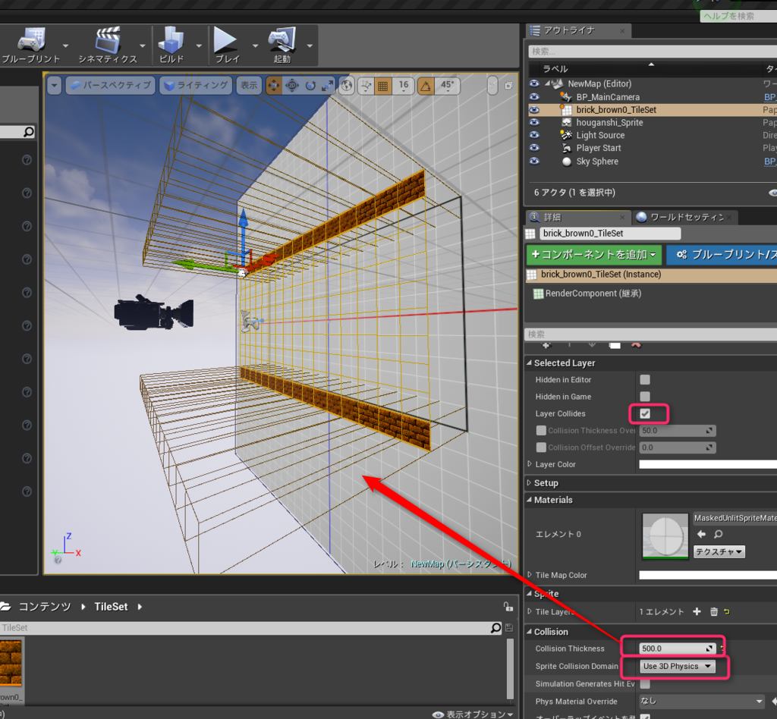The image size is (777, 719).
Task: Click the ビルド toolbar button
Action: (x=171, y=45)
